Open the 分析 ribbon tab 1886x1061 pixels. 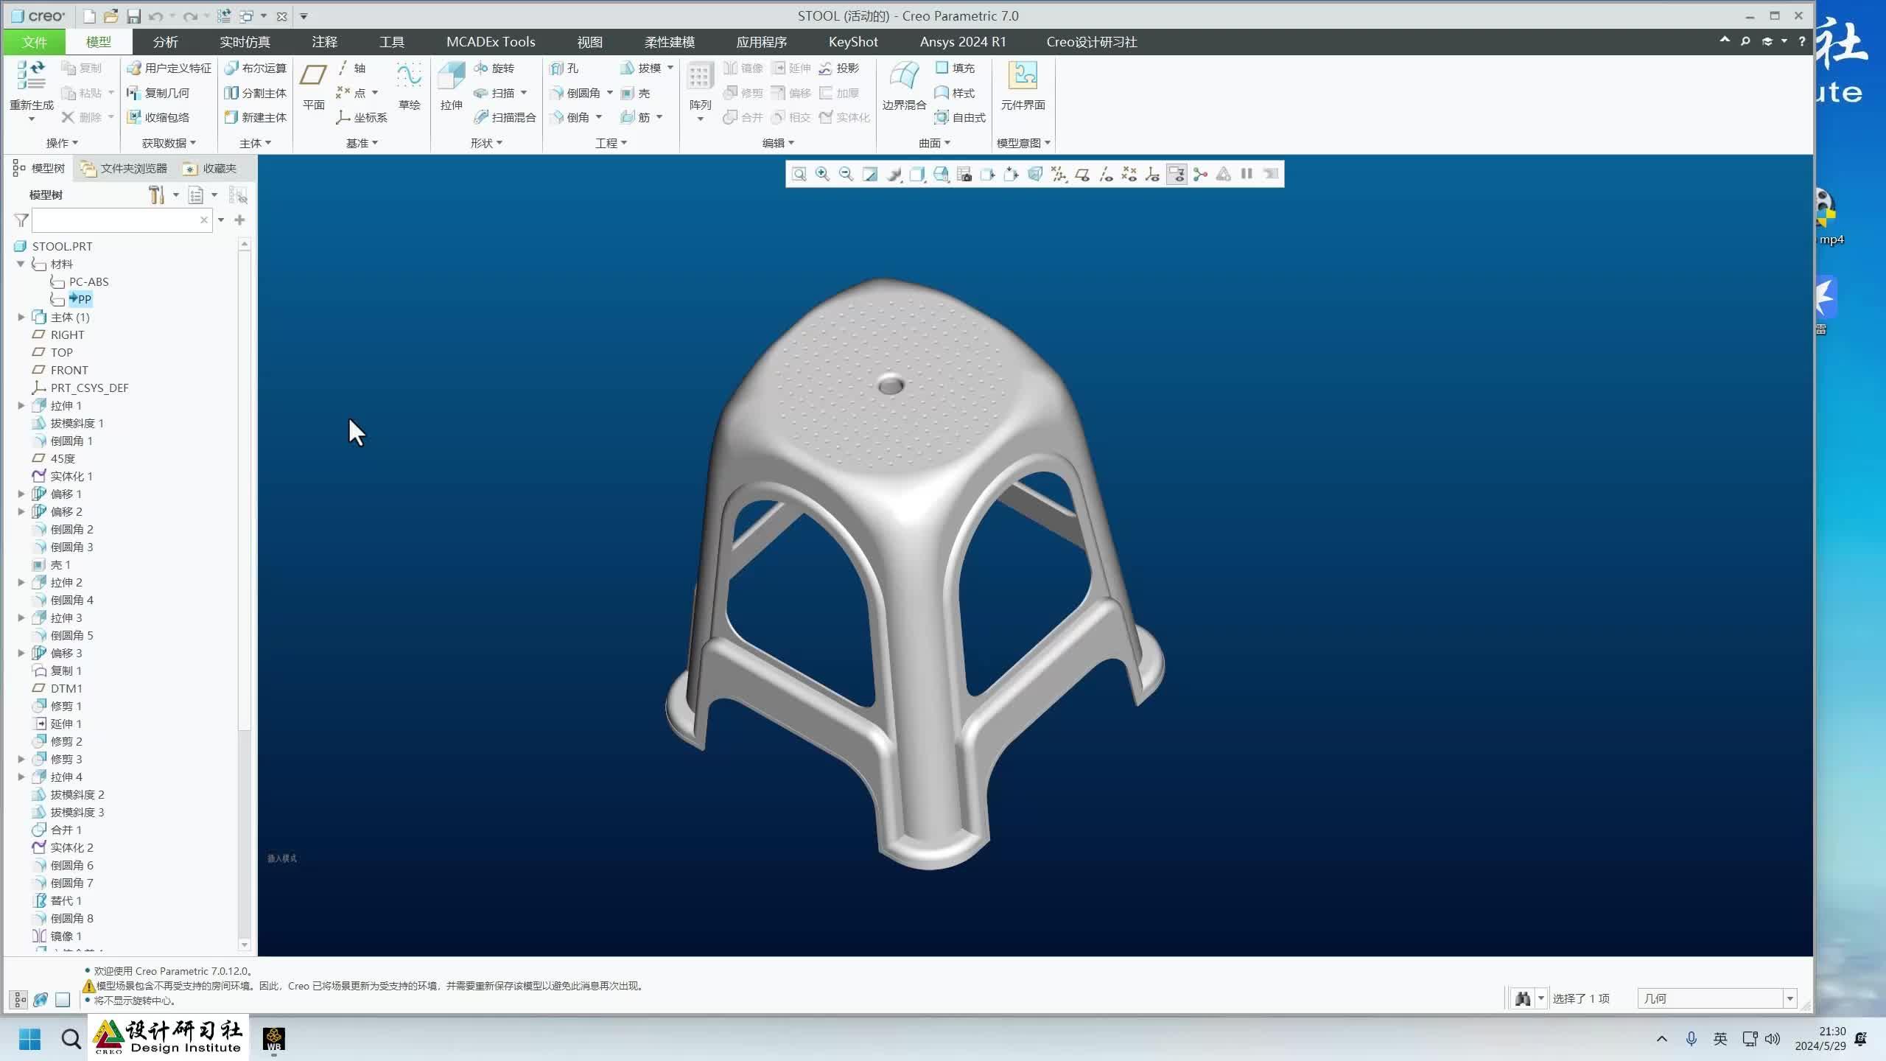(165, 42)
